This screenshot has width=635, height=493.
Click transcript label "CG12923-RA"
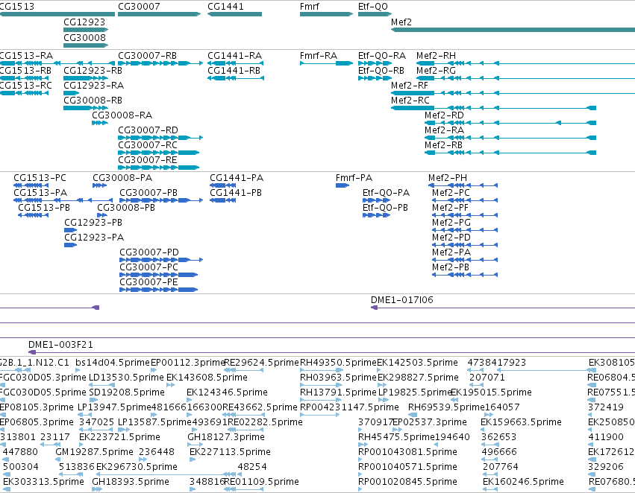pyautogui.click(x=93, y=86)
